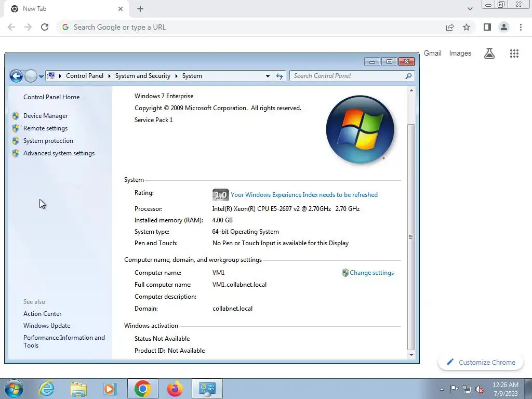Open Remote settings link
Image resolution: width=532 pixels, height=399 pixels.
(x=46, y=128)
